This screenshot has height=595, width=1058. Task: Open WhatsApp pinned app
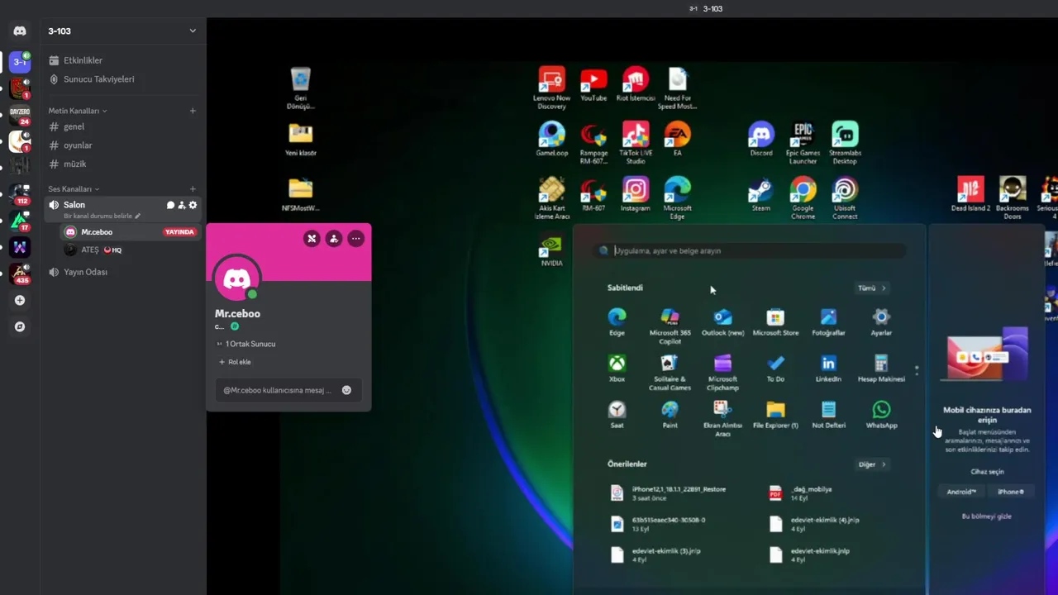pos(881,414)
